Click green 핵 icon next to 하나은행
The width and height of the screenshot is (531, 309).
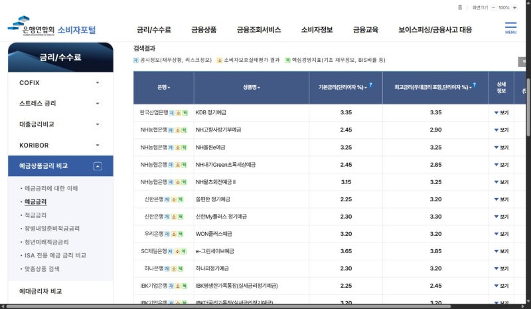(181, 268)
